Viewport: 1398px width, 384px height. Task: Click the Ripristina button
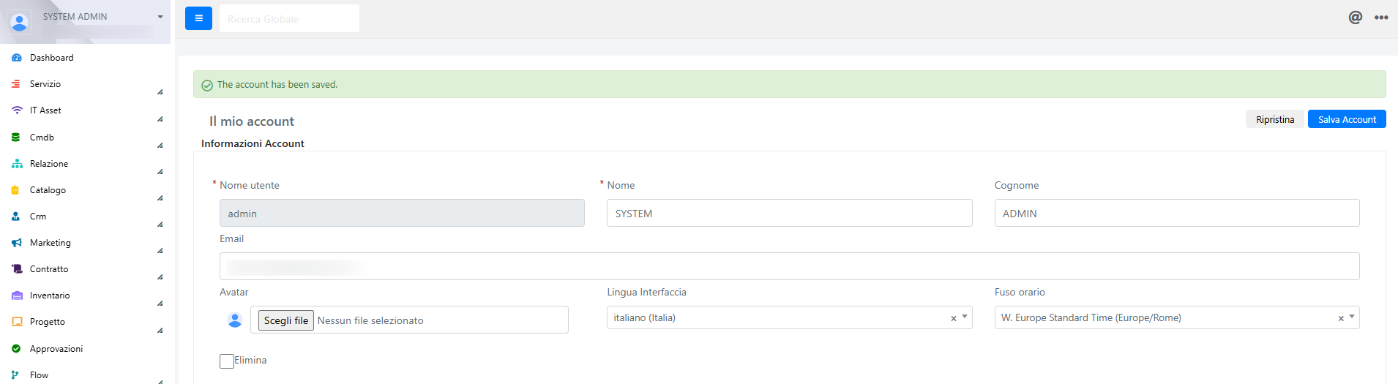(1275, 119)
